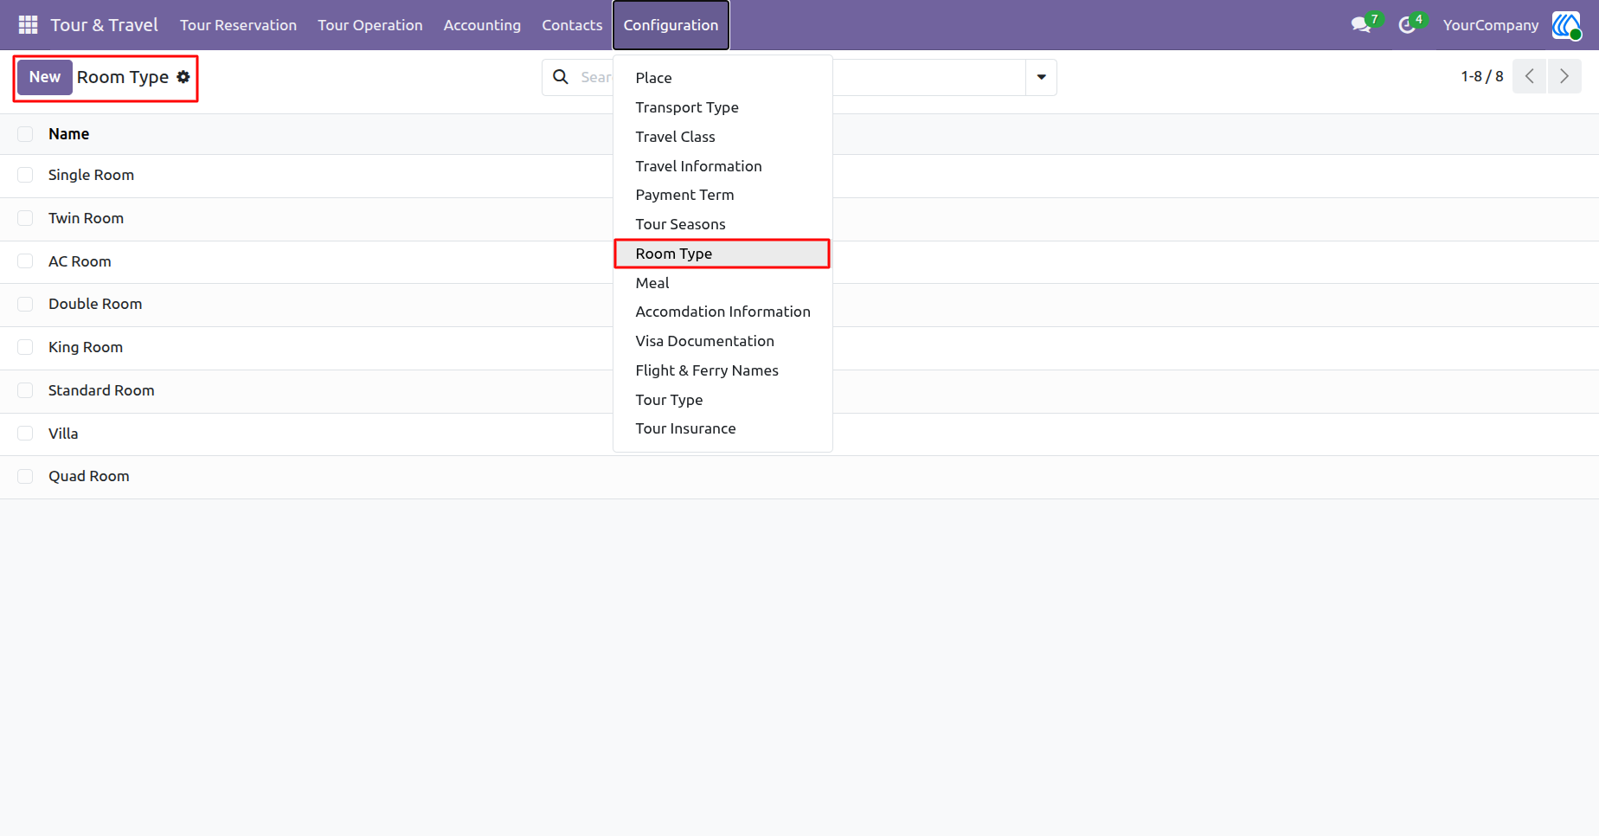1599x836 pixels.
Task: Go to next page arrow
Action: point(1564,77)
